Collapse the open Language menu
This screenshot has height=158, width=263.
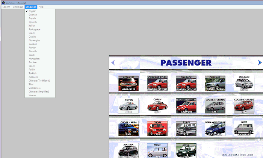(31, 7)
